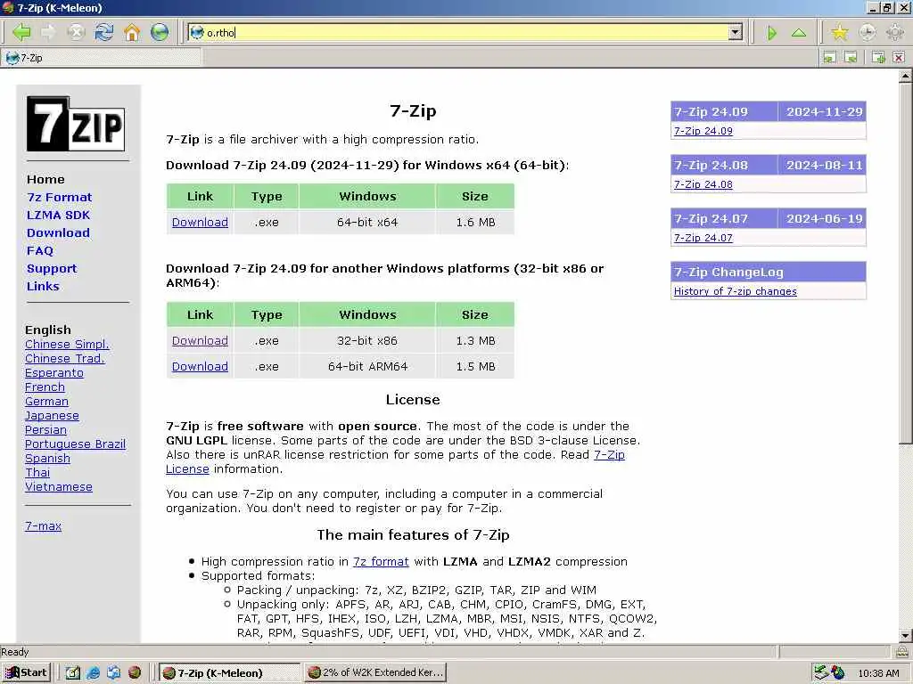
Task: Click the taskbar clock 10:38 AM
Action: 878,673
